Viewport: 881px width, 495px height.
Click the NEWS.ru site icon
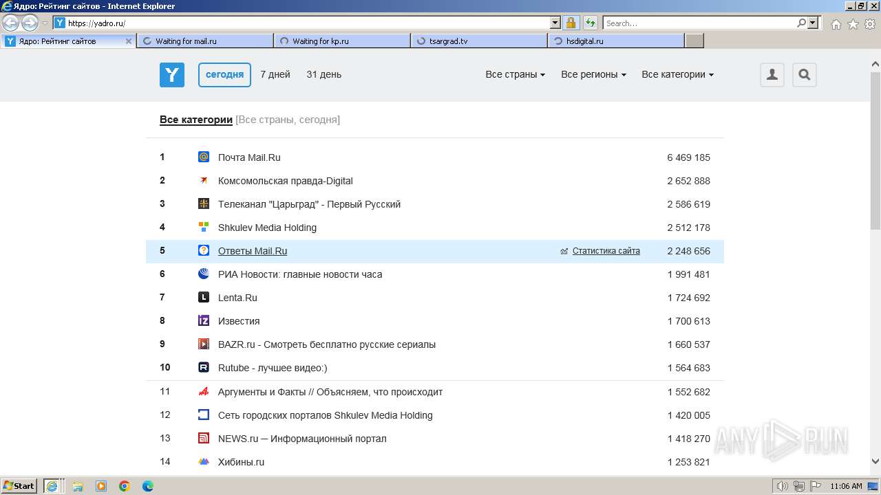pyautogui.click(x=204, y=438)
